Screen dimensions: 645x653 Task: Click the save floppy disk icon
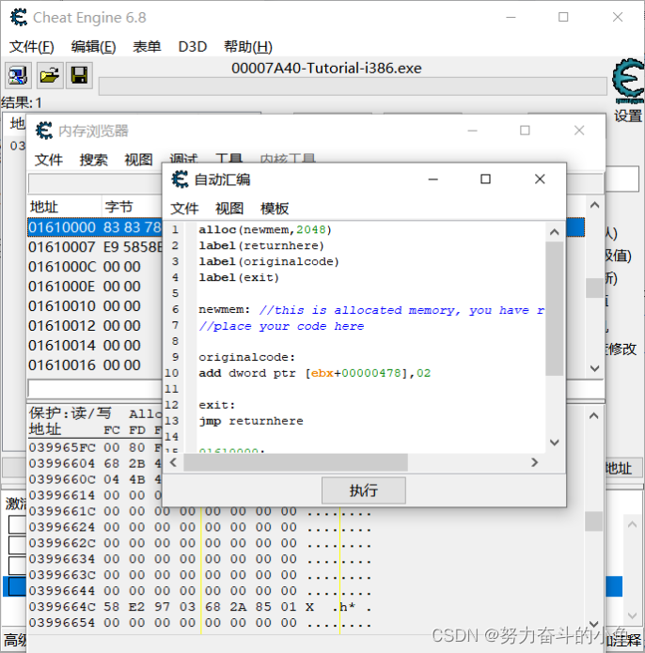point(79,75)
